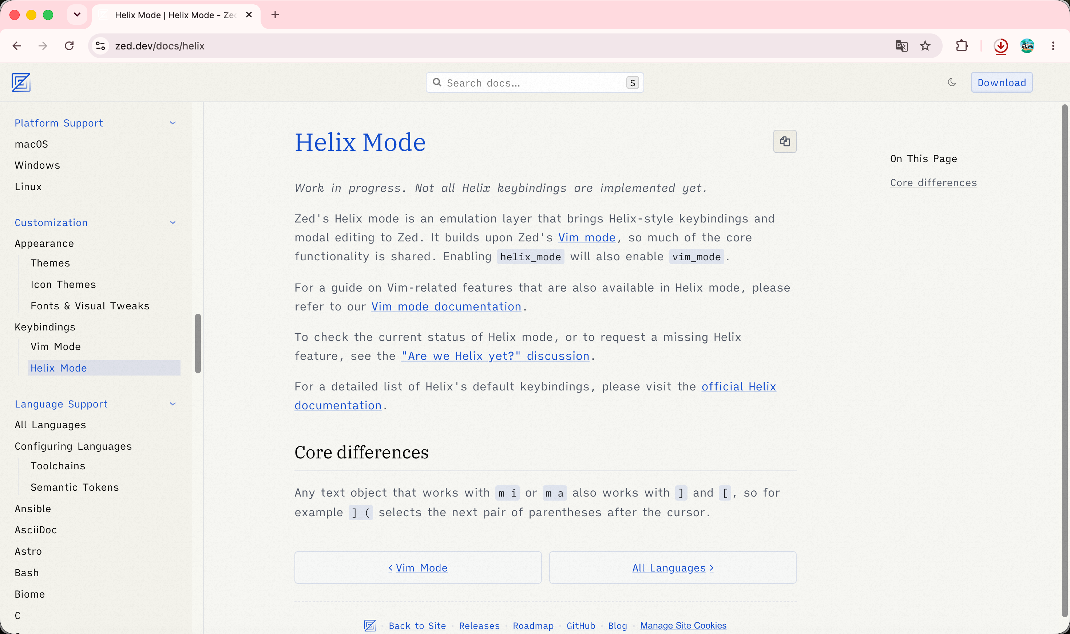Open "Are we Helix yet?" discussion link

(x=495, y=356)
